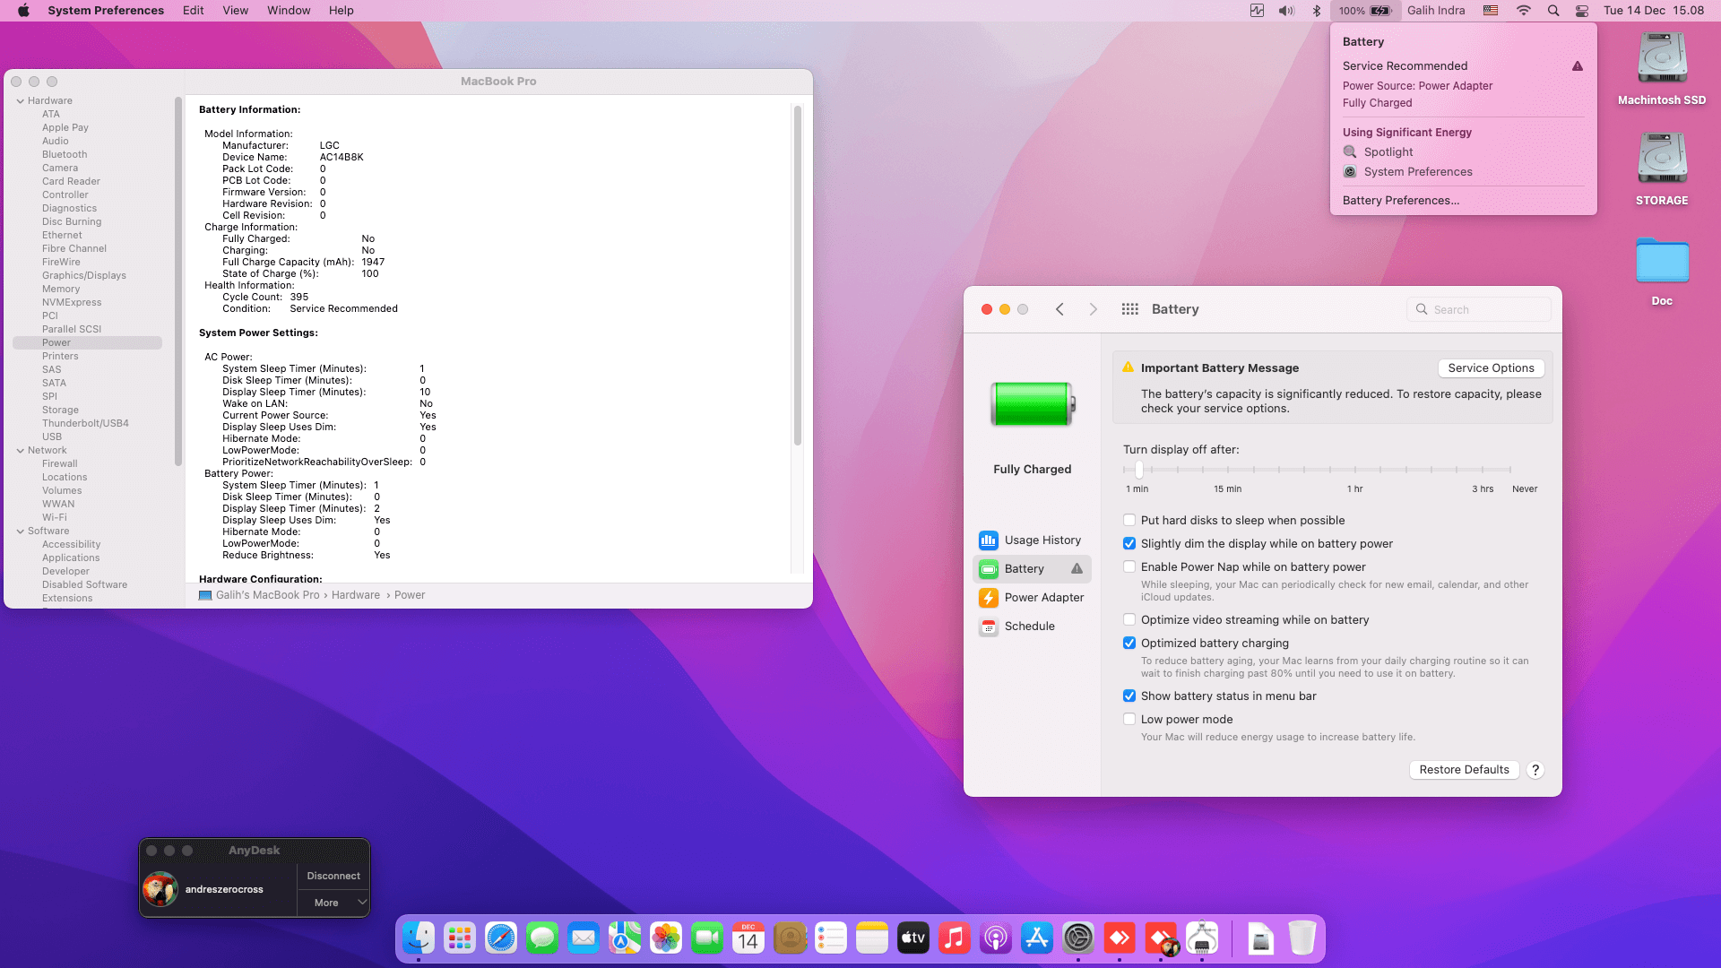Select Schedule in Battery sidebar
The image size is (1721, 968).
pyautogui.click(x=1032, y=627)
